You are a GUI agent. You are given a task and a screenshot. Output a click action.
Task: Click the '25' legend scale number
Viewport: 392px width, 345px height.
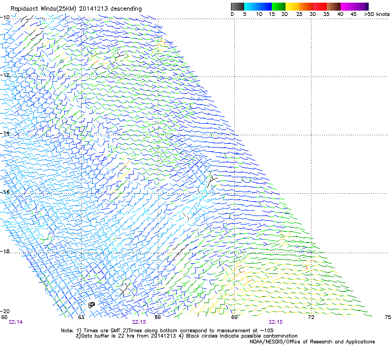(299, 14)
